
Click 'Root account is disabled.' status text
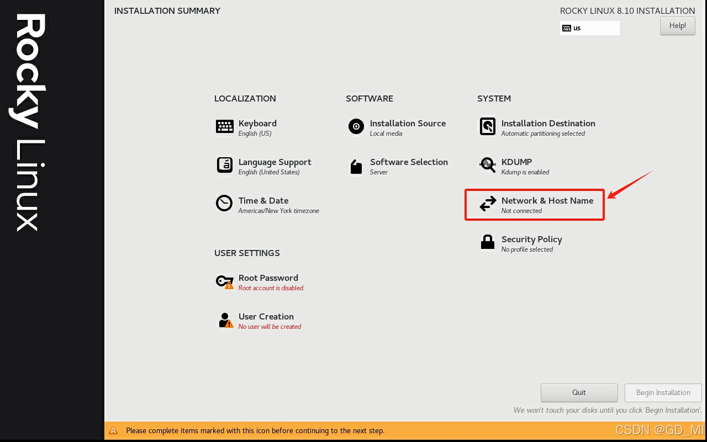pyautogui.click(x=272, y=288)
